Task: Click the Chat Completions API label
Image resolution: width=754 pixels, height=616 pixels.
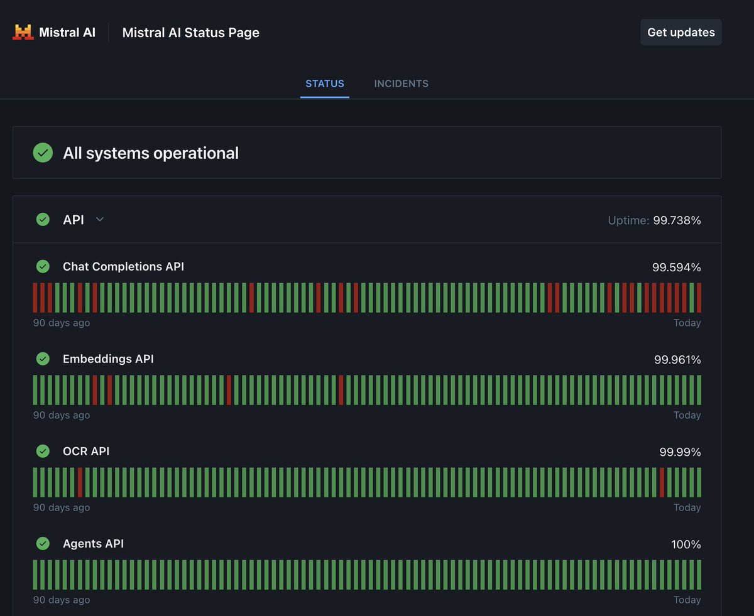Action: (x=123, y=266)
